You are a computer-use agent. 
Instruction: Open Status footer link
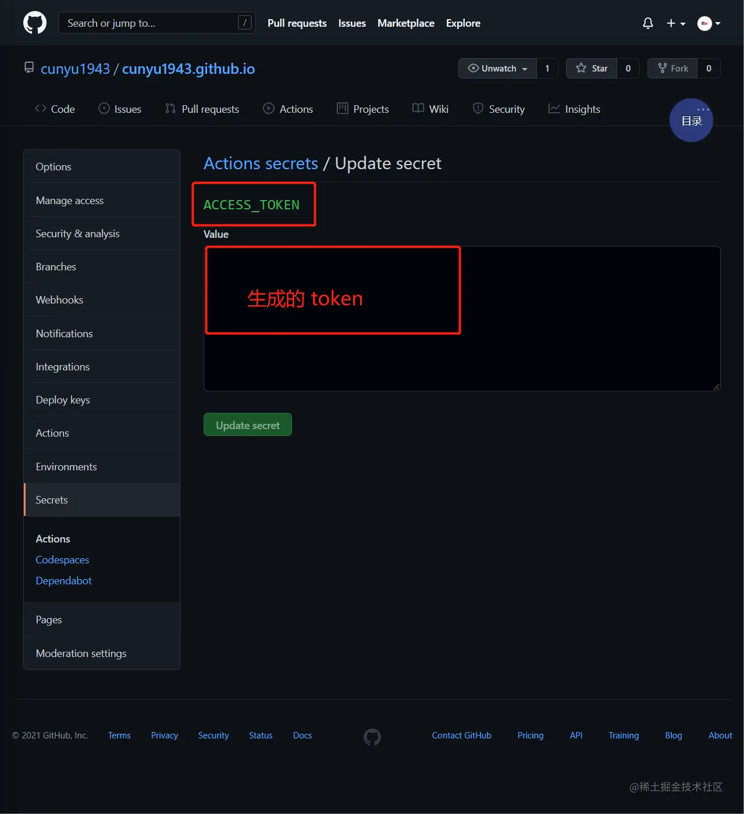pyautogui.click(x=261, y=736)
